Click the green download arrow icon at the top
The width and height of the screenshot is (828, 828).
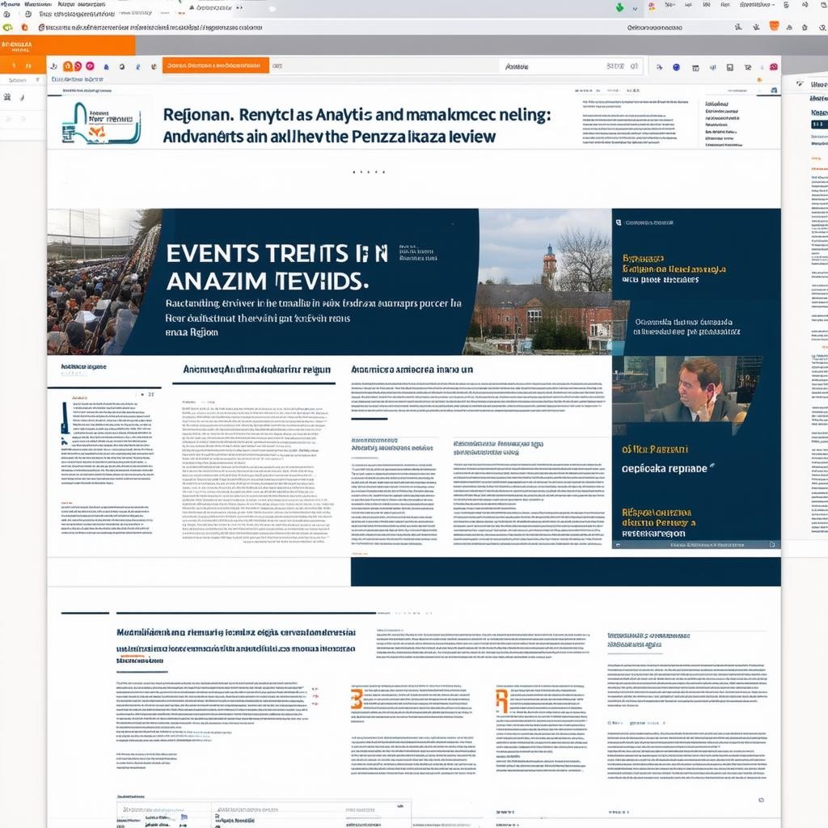(620, 7)
